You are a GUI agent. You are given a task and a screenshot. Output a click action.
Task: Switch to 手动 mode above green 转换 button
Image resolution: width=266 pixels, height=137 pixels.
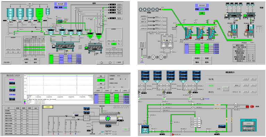tap(197, 9)
